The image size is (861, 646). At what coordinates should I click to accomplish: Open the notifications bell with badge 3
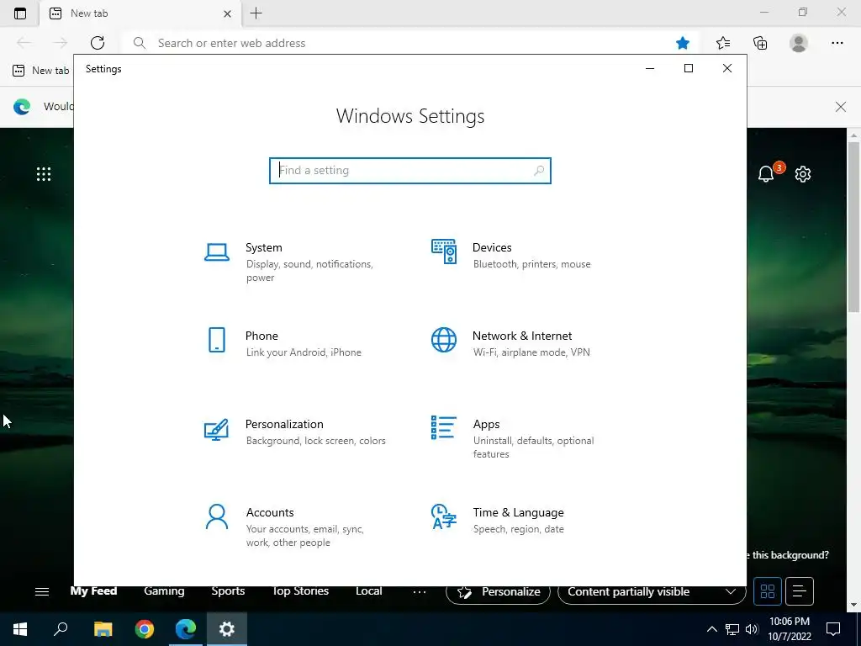(768, 173)
